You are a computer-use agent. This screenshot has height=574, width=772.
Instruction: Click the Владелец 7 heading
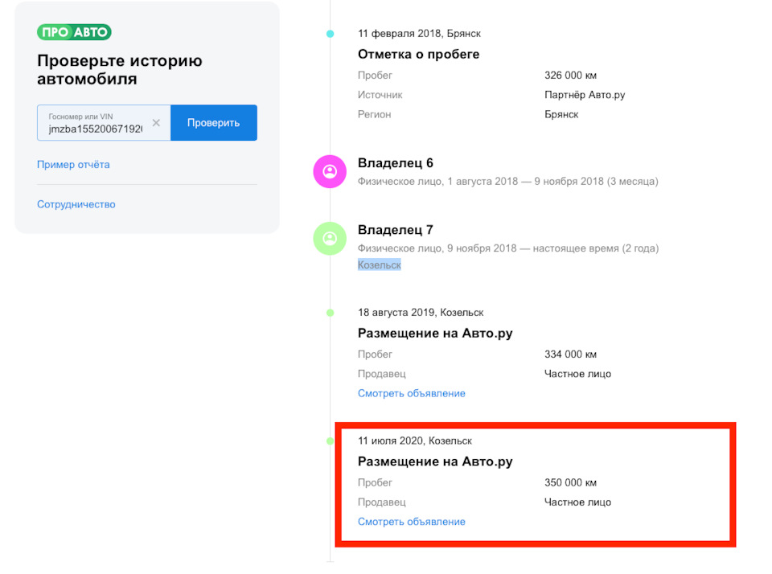pyautogui.click(x=396, y=230)
